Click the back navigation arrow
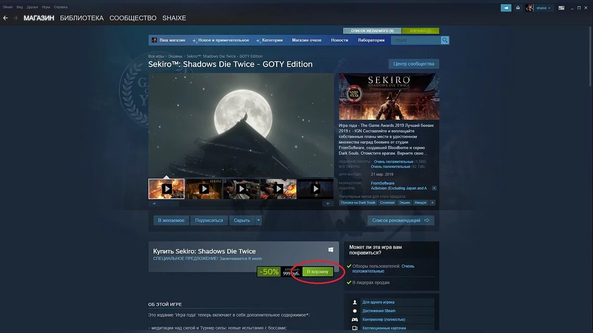This screenshot has height=333, width=593. (x=5, y=18)
